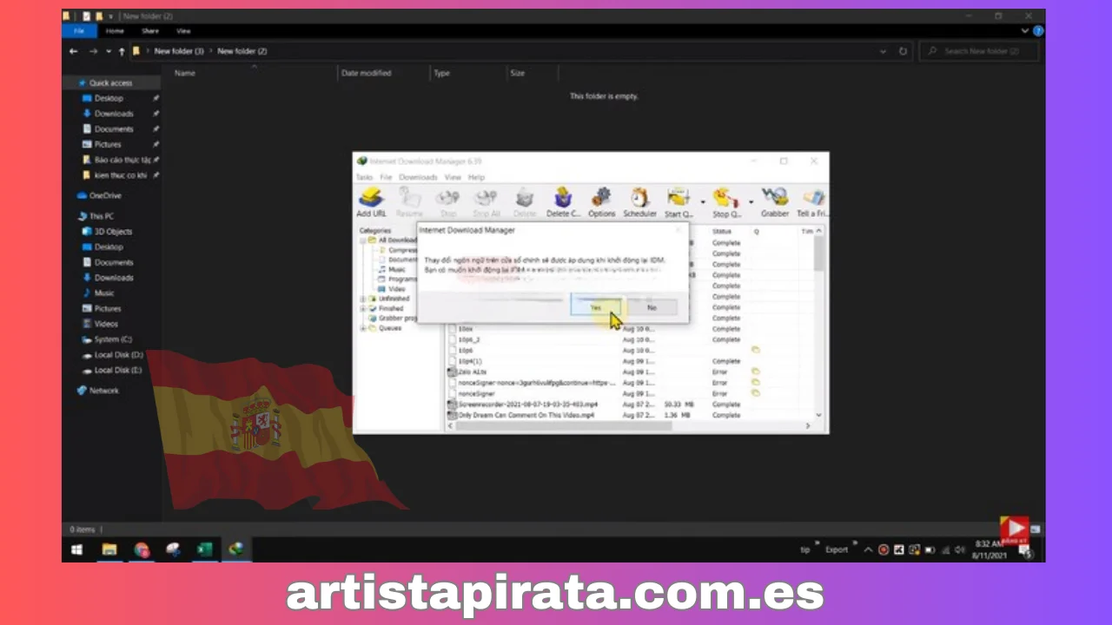Open the Tasks menu in IDM

click(x=364, y=177)
